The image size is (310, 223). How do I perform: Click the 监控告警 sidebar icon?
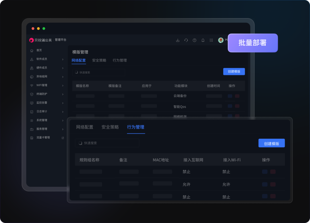(x=32, y=103)
